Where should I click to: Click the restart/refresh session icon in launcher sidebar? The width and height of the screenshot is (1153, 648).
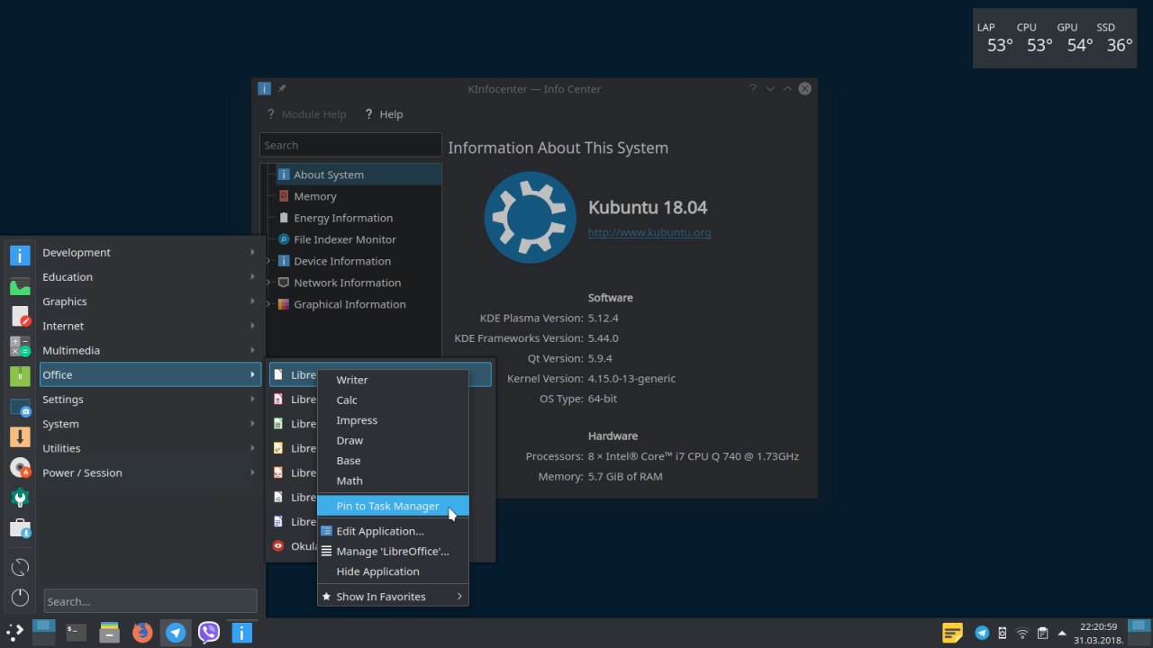pyautogui.click(x=20, y=567)
